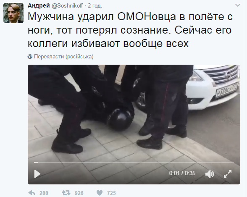This screenshot has height=197, width=247.
Task: Seek along the video progress bar
Action: (x=134, y=162)
